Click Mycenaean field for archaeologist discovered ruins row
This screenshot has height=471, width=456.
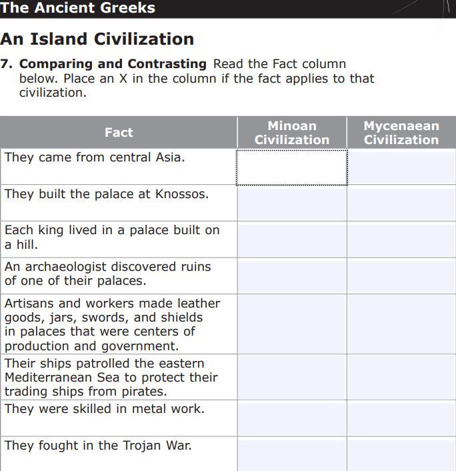click(x=401, y=276)
